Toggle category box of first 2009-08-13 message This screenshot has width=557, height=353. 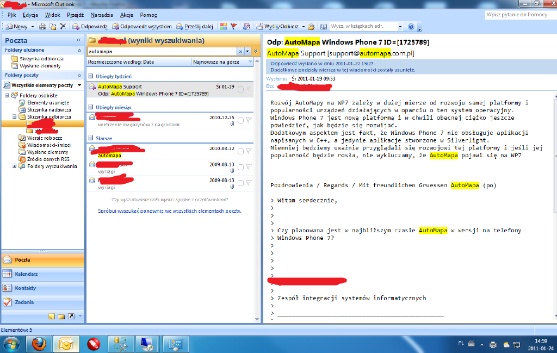[240, 168]
